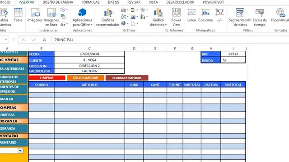Screen dimensions: 289x162
Task: Select the DEUDA amount cell
Action: tap(233, 60)
